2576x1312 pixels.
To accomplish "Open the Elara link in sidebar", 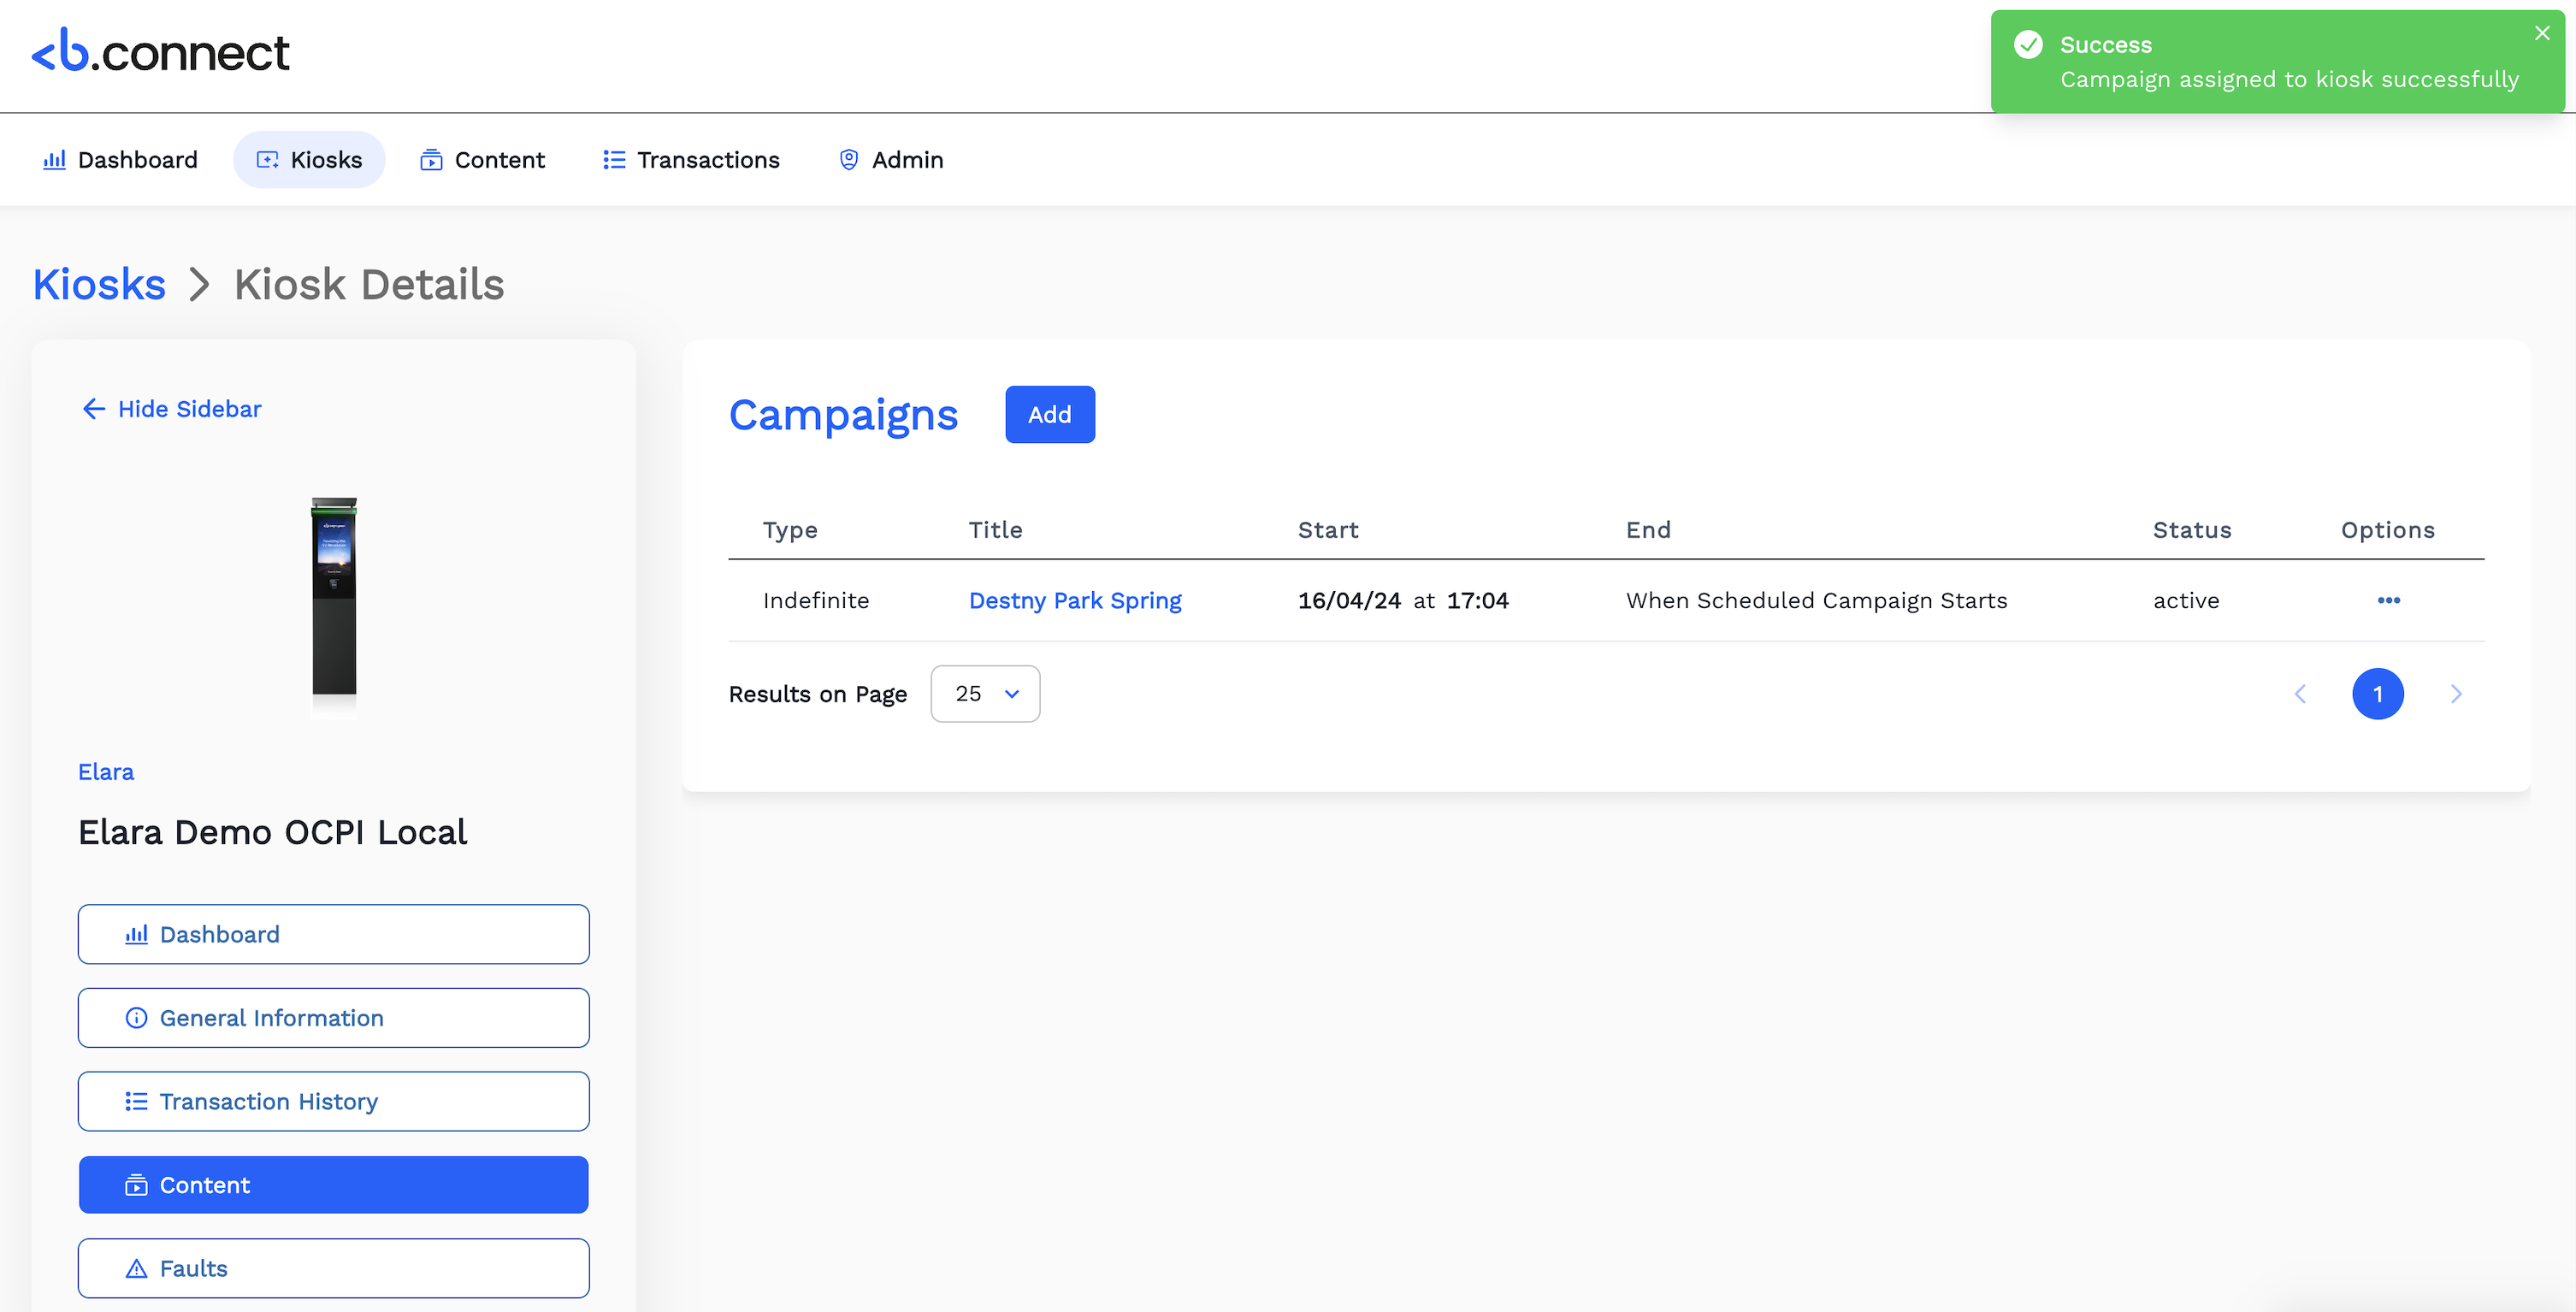I will coord(106,772).
